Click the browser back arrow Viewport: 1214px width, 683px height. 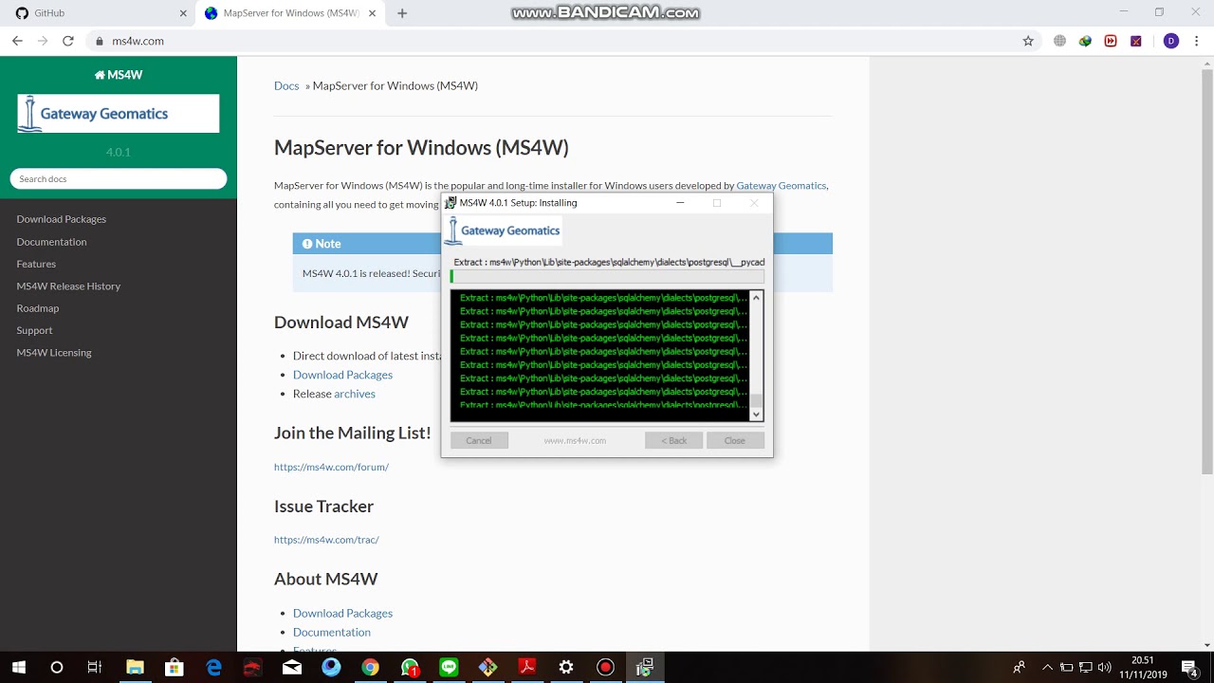(x=17, y=41)
